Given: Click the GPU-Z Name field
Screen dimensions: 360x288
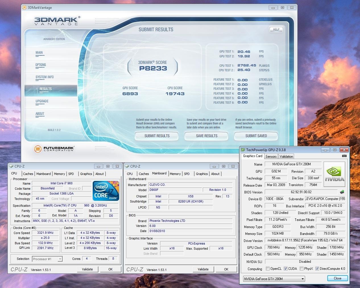Looking at the screenshot, I should pos(293,164).
